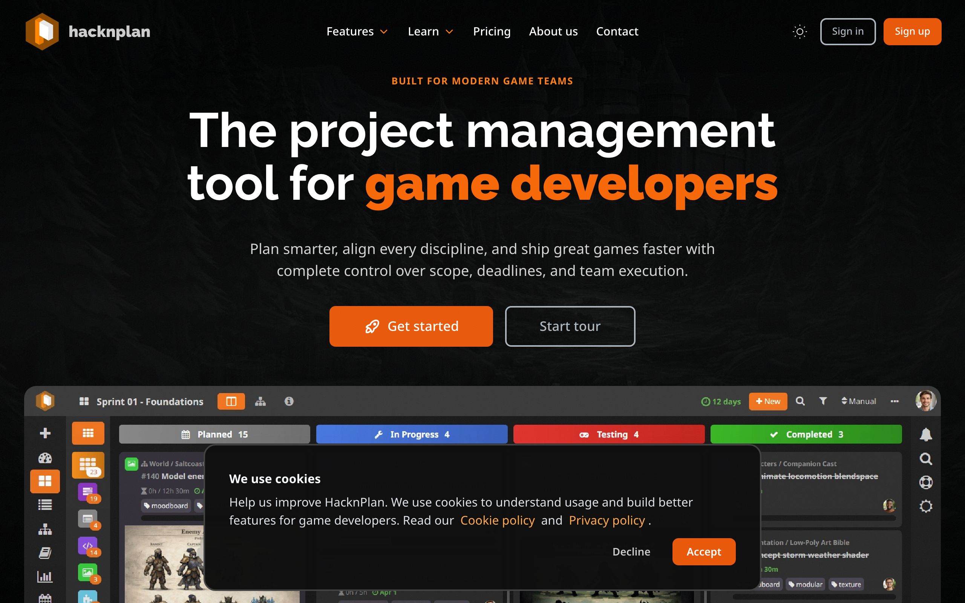The height and width of the screenshot is (603, 965).
Task: Click the 12 days remaining indicator
Action: [721, 402]
